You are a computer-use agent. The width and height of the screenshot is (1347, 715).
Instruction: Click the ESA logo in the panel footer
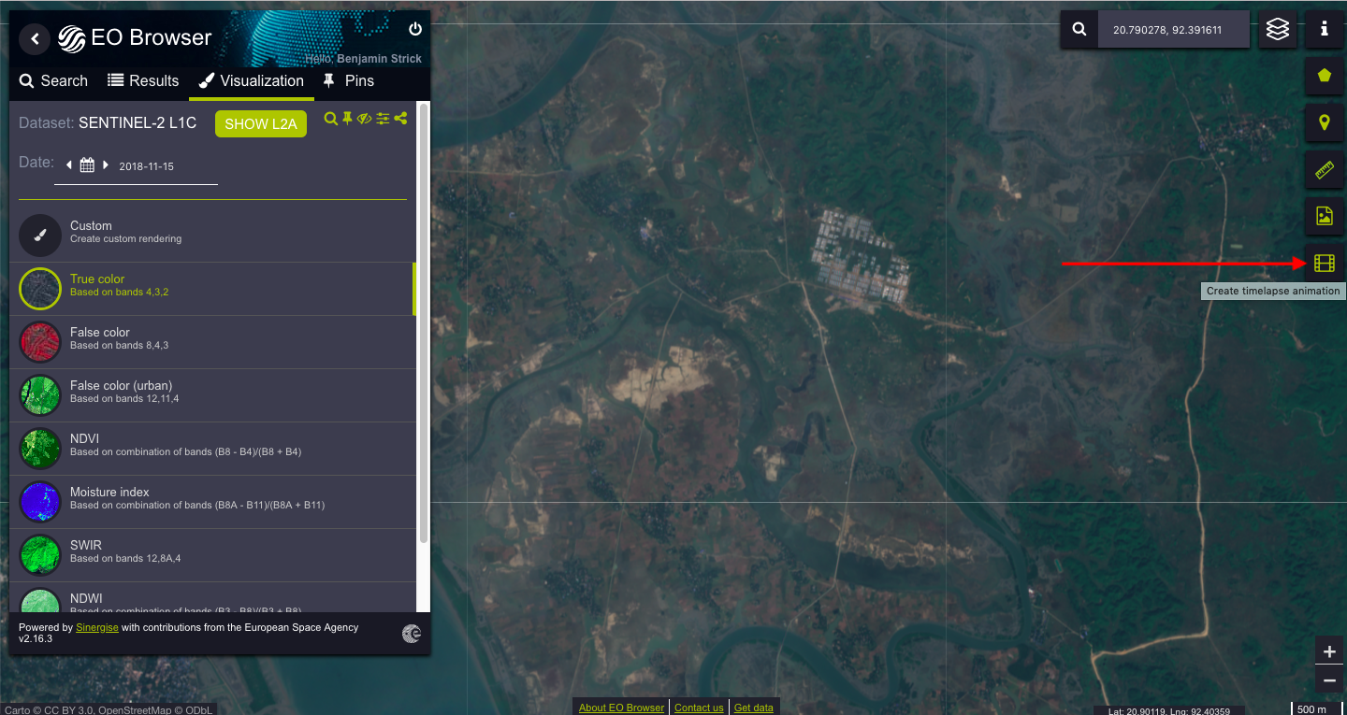[x=412, y=634]
